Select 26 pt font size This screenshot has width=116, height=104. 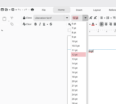[78, 99]
